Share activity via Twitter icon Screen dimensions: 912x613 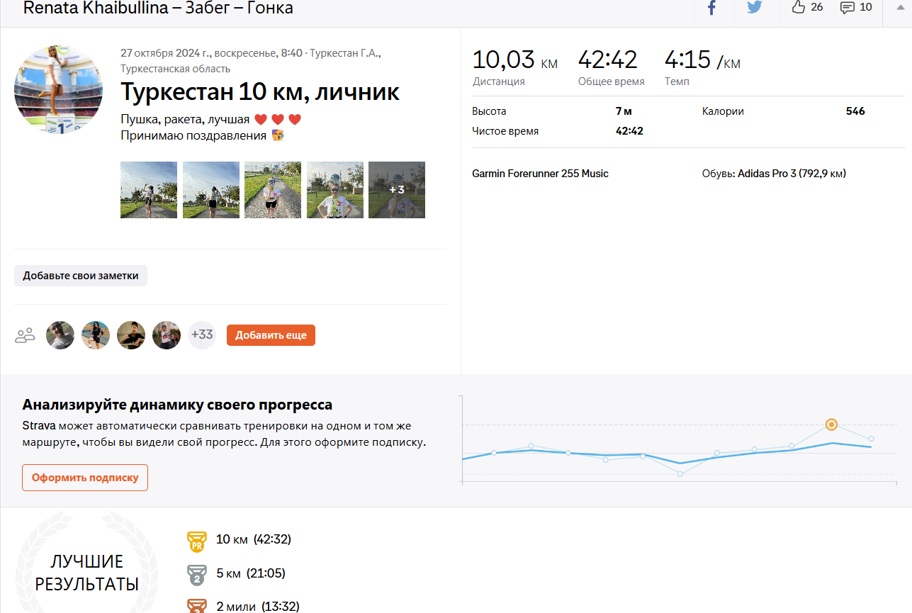click(755, 8)
